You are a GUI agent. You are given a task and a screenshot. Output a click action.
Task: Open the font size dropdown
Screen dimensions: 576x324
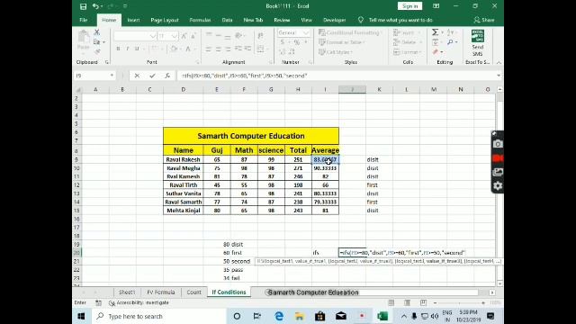pos(174,36)
